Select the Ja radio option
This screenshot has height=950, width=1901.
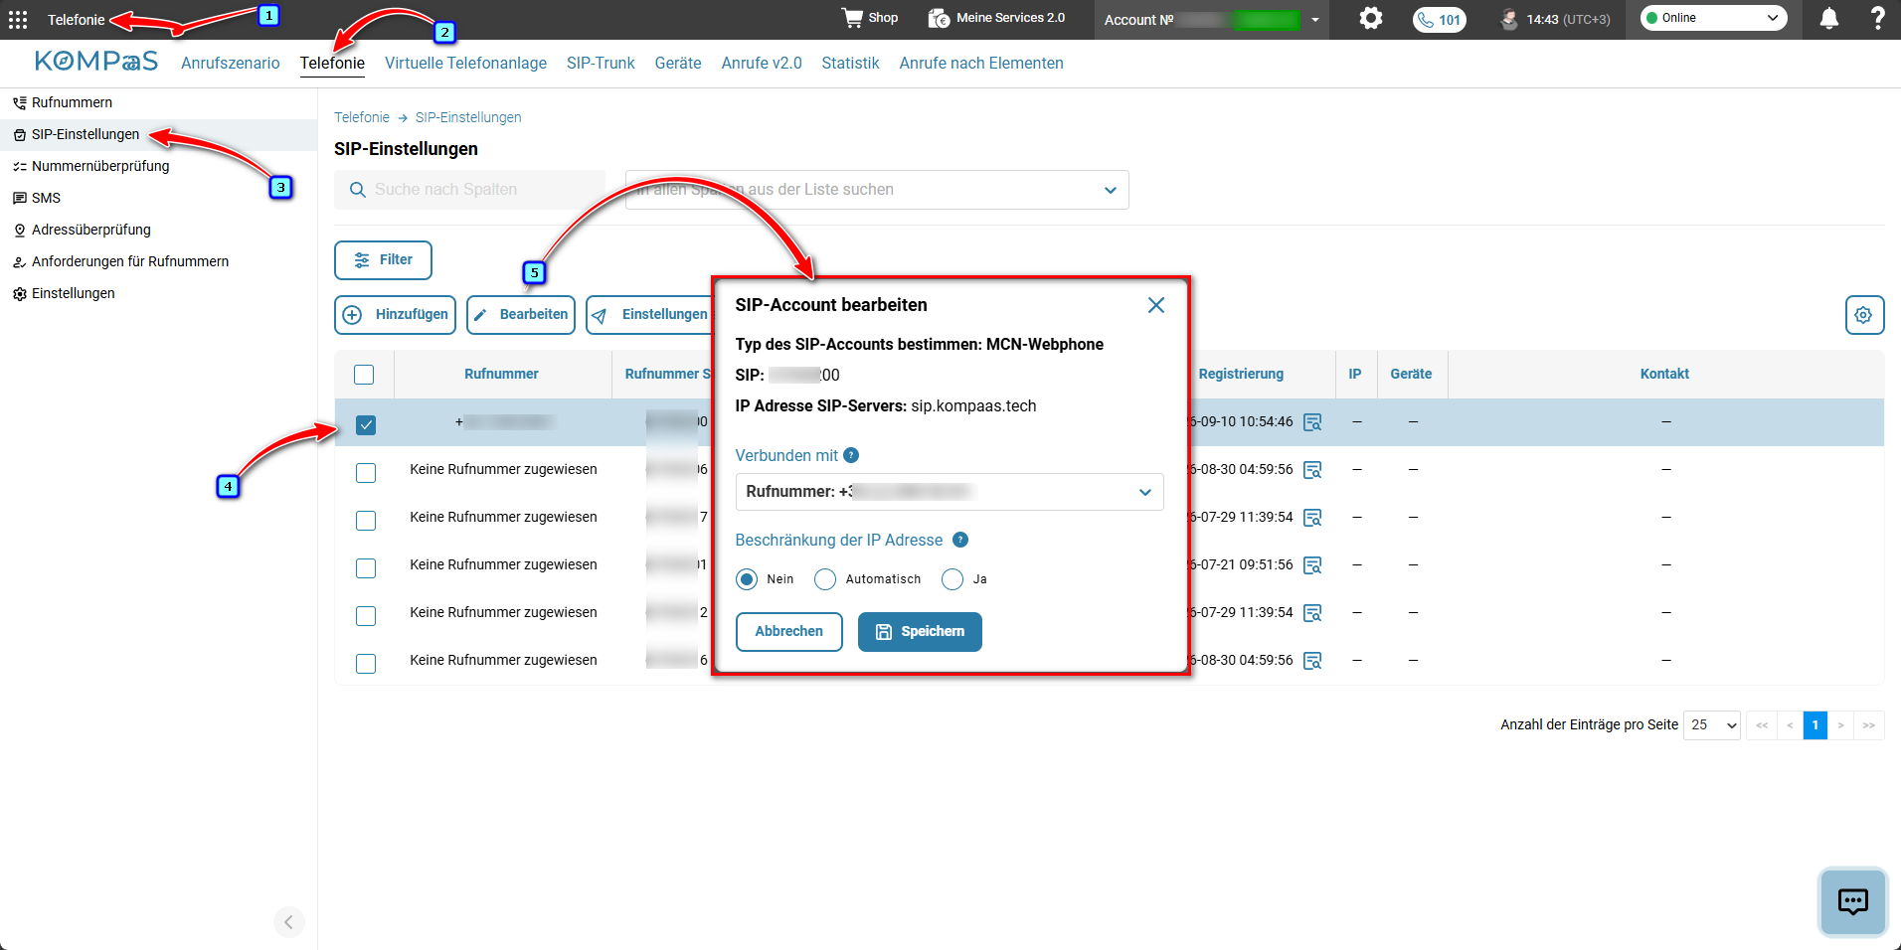click(x=952, y=579)
